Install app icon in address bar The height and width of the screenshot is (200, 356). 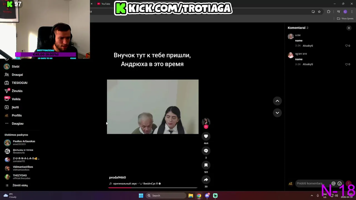(x=313, y=12)
